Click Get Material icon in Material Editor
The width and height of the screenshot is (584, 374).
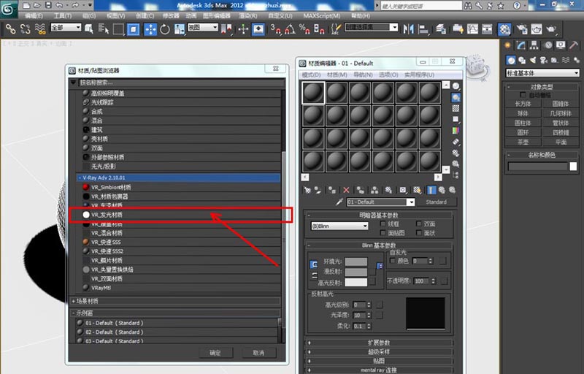coord(307,190)
